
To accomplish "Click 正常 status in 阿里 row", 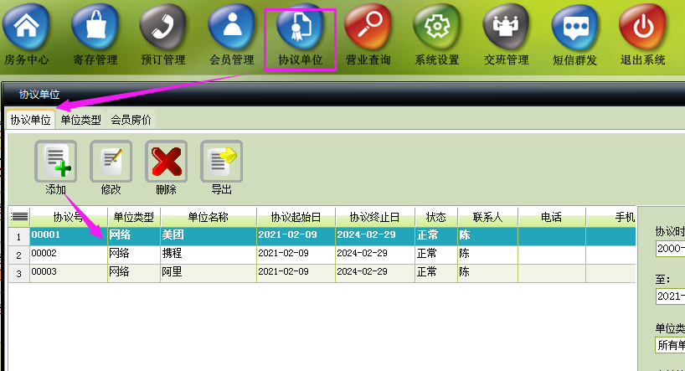I will 436,273.
